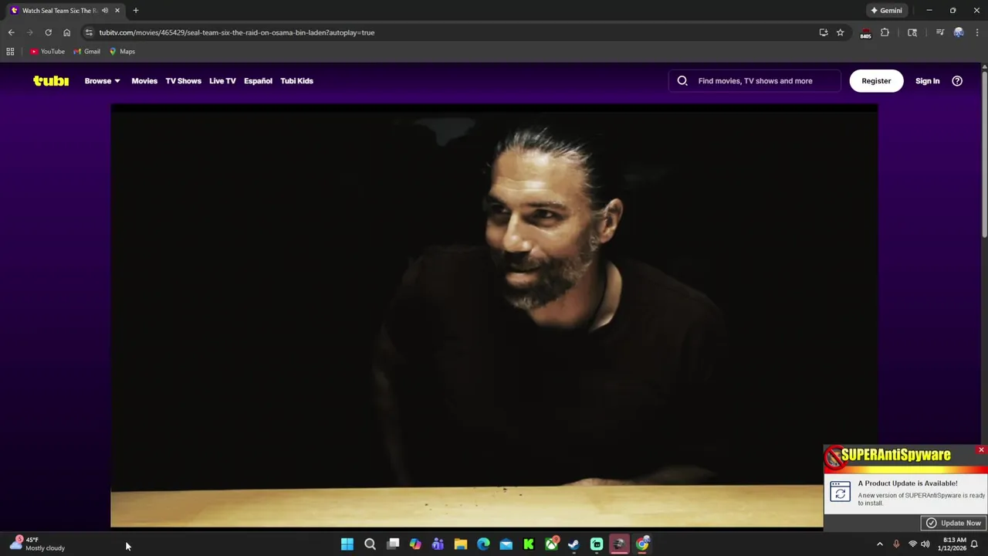988x556 pixels.
Task: Click the Chrome search tabs icon
Action: (x=912, y=32)
